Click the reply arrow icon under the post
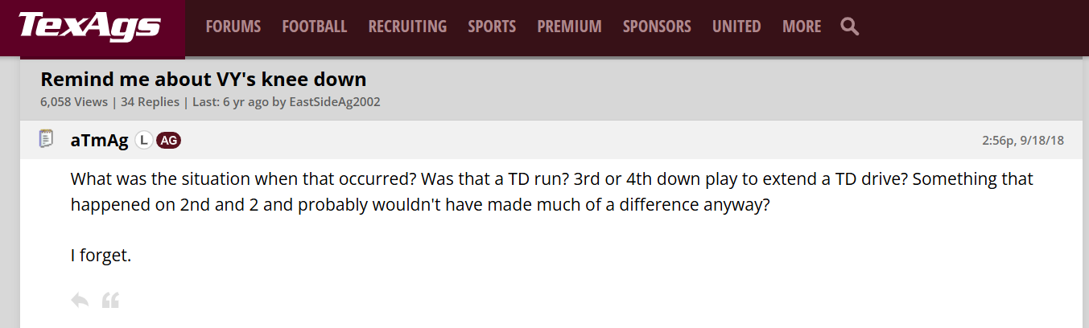Image resolution: width=1089 pixels, height=328 pixels. [80, 301]
